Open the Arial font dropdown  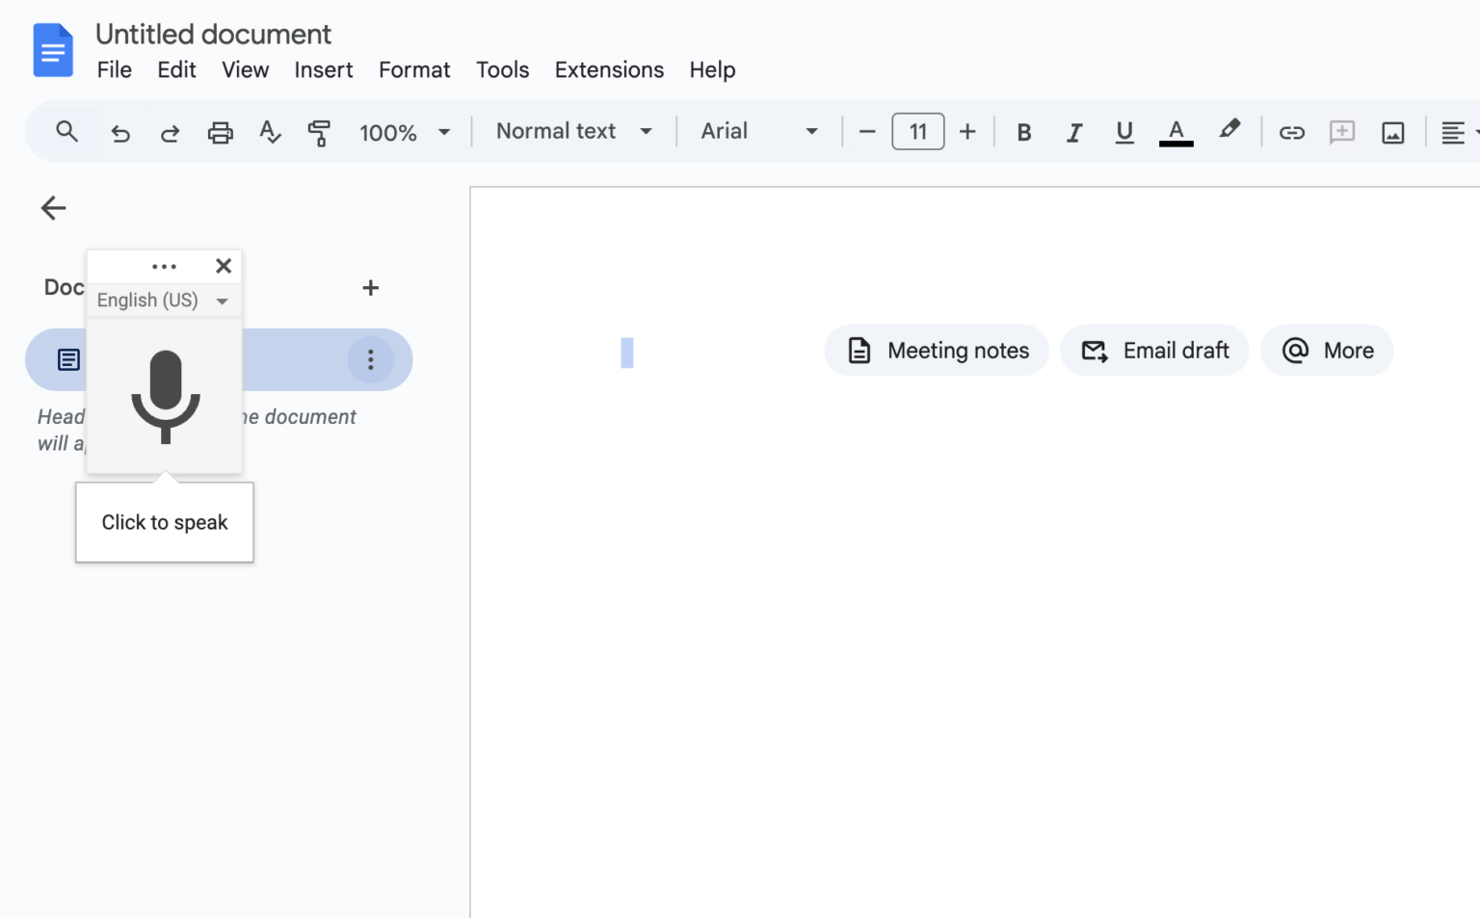click(759, 131)
